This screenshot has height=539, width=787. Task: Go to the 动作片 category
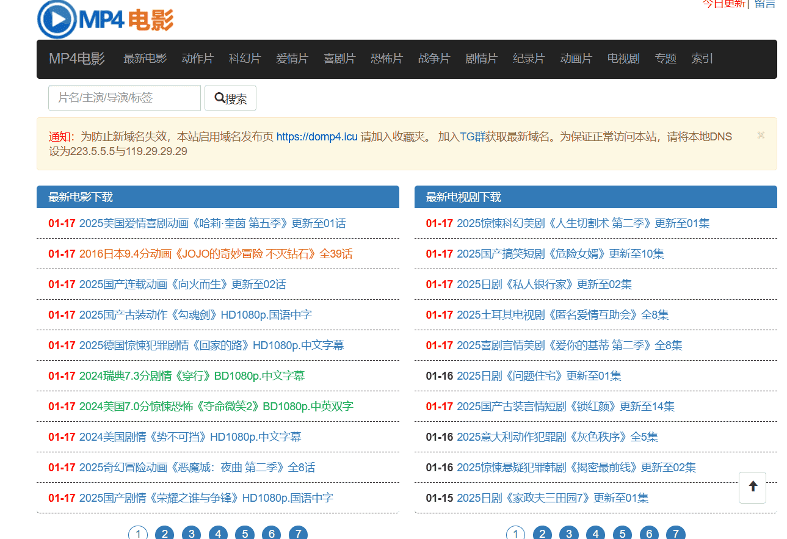coord(198,59)
